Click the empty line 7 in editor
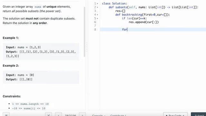Image resolution: width=206 pixels, height=116 pixels. pyautogui.click(x=153, y=26)
